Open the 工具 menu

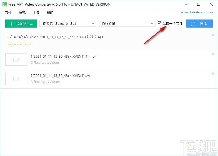point(36,13)
